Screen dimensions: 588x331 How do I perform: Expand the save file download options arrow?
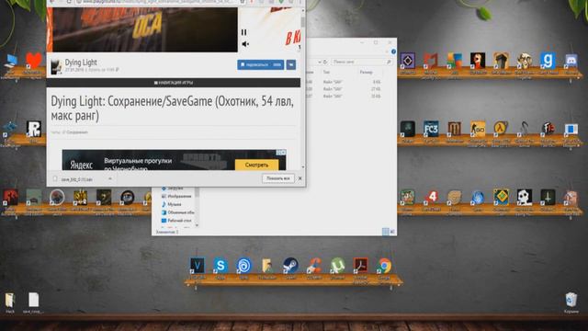(x=110, y=179)
